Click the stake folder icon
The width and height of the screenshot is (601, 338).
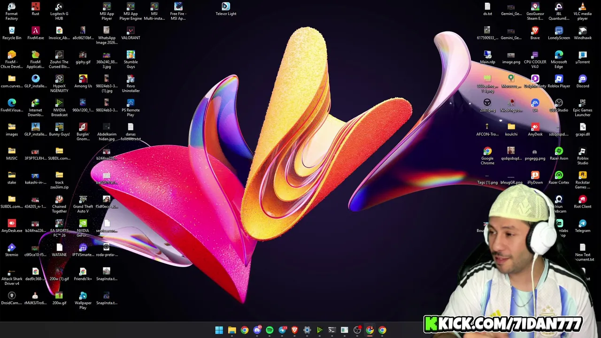[x=12, y=178]
